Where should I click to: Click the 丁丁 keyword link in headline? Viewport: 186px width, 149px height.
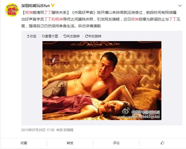(48, 12)
